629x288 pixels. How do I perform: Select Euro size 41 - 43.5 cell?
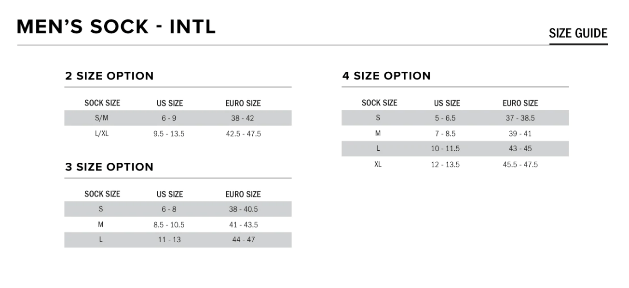(244, 225)
